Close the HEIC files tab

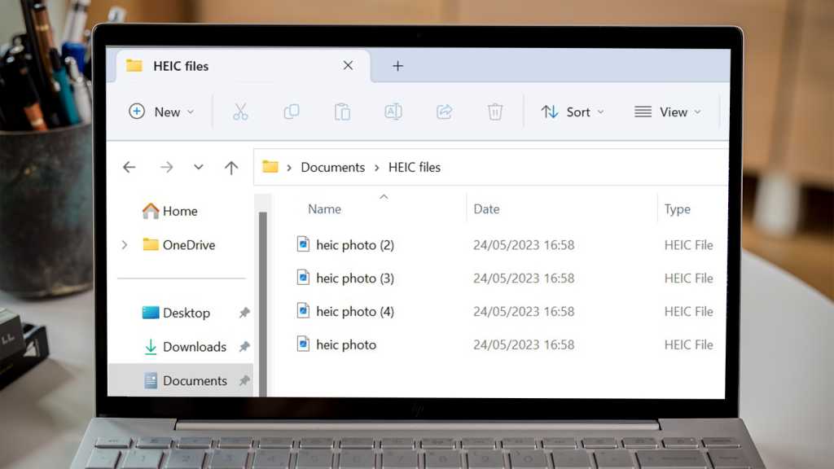click(x=348, y=65)
